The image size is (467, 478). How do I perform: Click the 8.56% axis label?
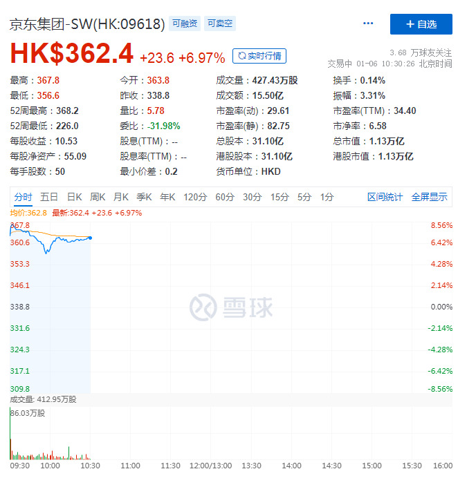[x=441, y=225]
